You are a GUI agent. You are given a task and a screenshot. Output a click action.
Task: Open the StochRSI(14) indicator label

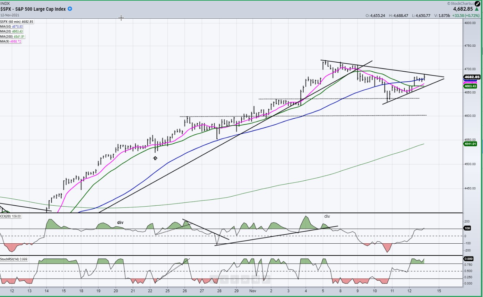(x=14, y=259)
